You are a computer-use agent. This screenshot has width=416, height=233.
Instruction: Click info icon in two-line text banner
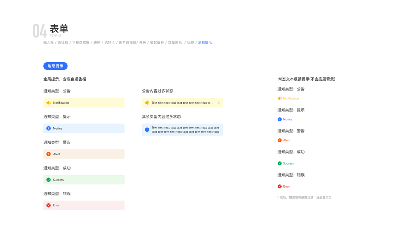click(x=147, y=130)
